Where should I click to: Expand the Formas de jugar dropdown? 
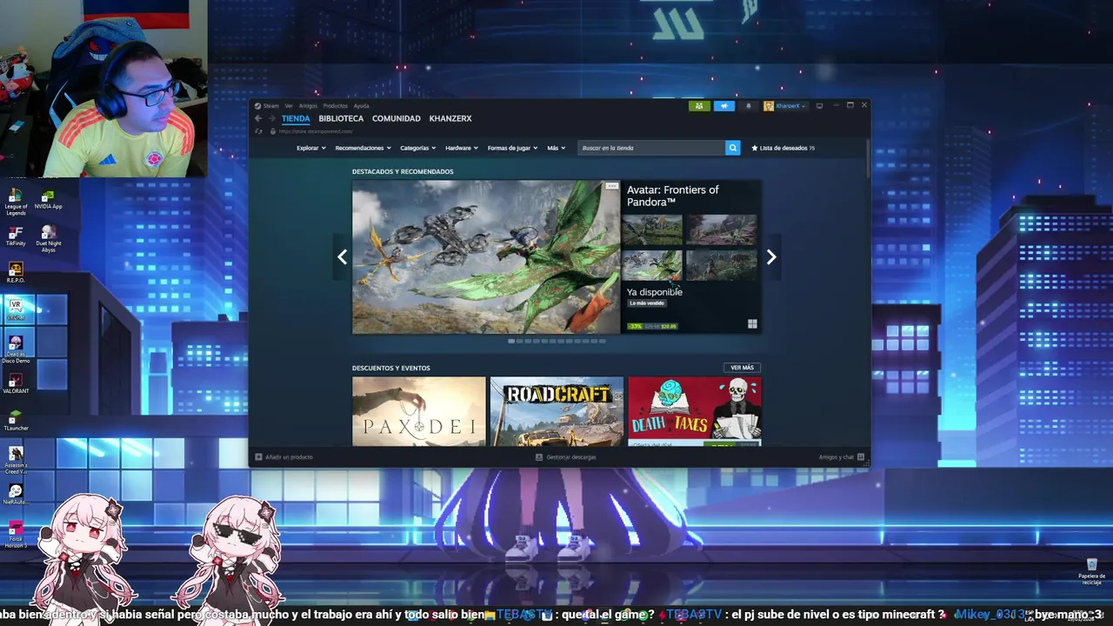pyautogui.click(x=513, y=148)
